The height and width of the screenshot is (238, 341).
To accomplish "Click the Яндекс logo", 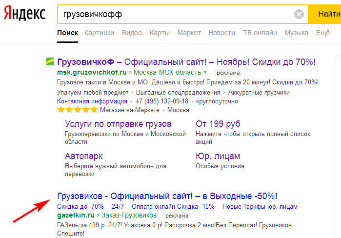I will point(24,13).
